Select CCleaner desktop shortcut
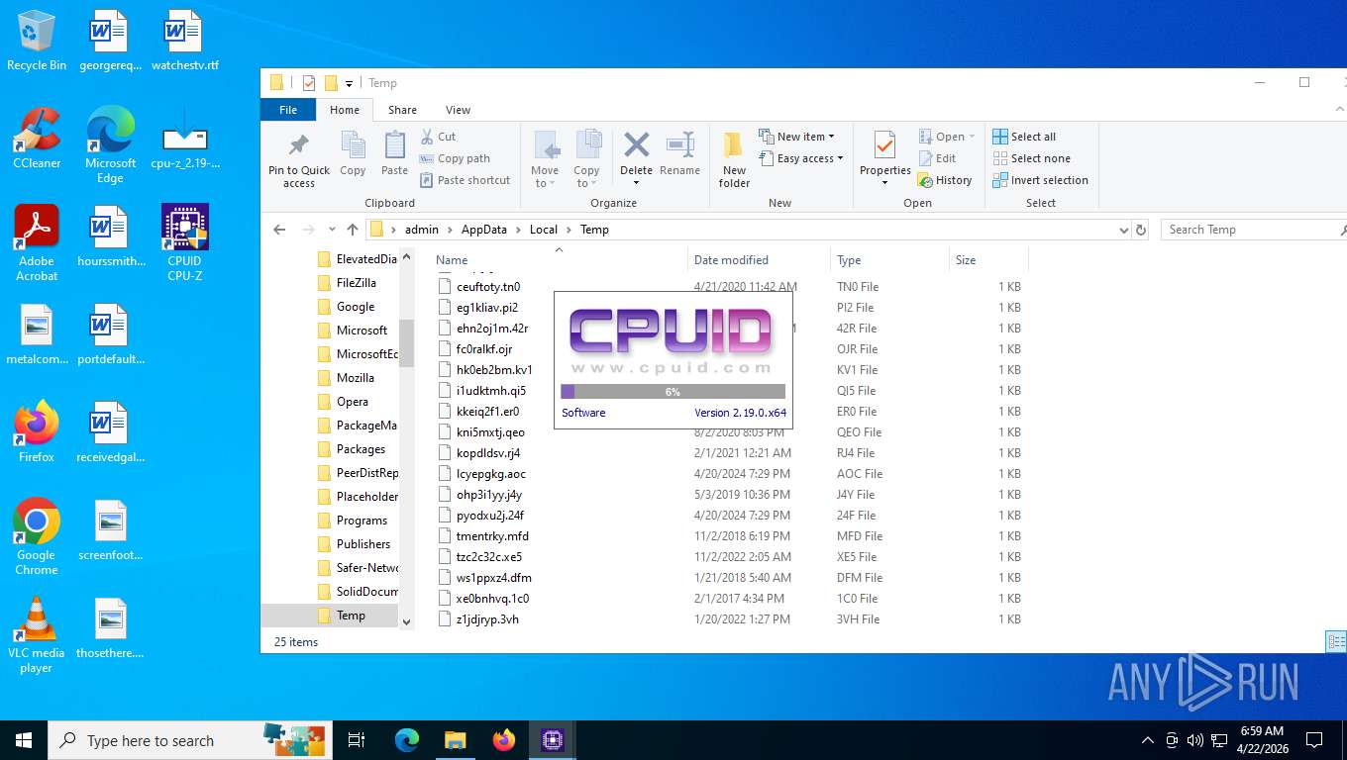The height and width of the screenshot is (760, 1347). click(37, 139)
